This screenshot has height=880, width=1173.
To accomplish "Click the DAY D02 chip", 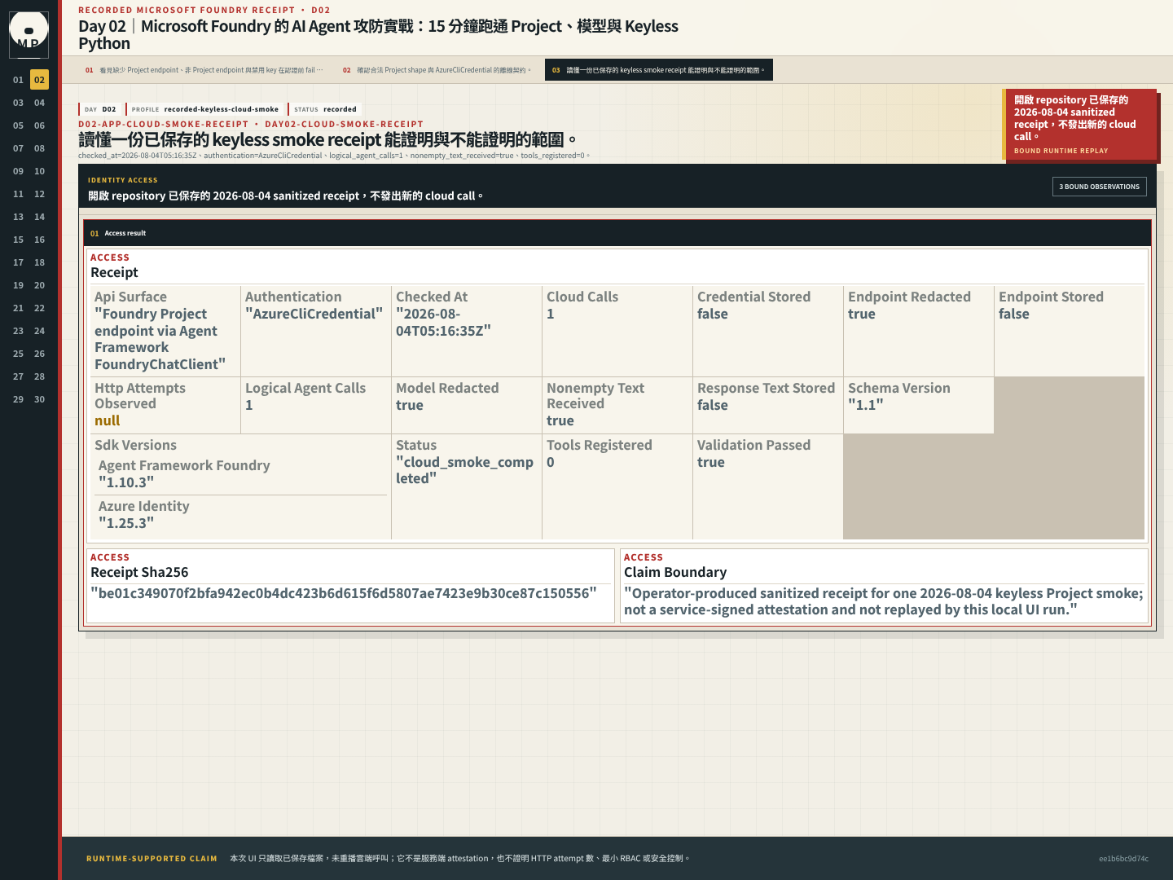I will click(x=100, y=109).
